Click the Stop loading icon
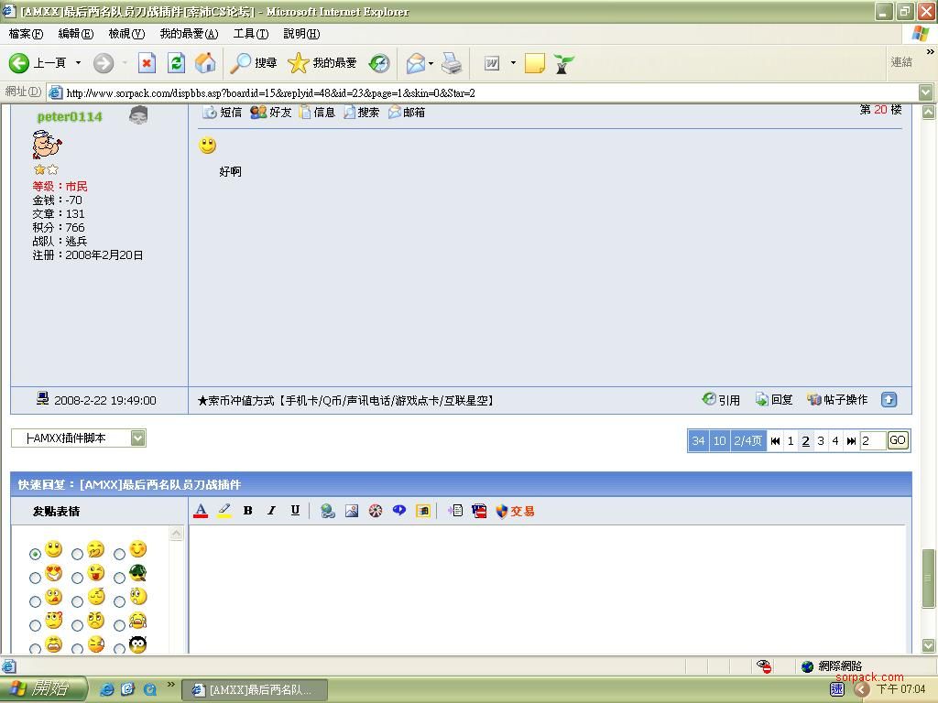 click(147, 63)
